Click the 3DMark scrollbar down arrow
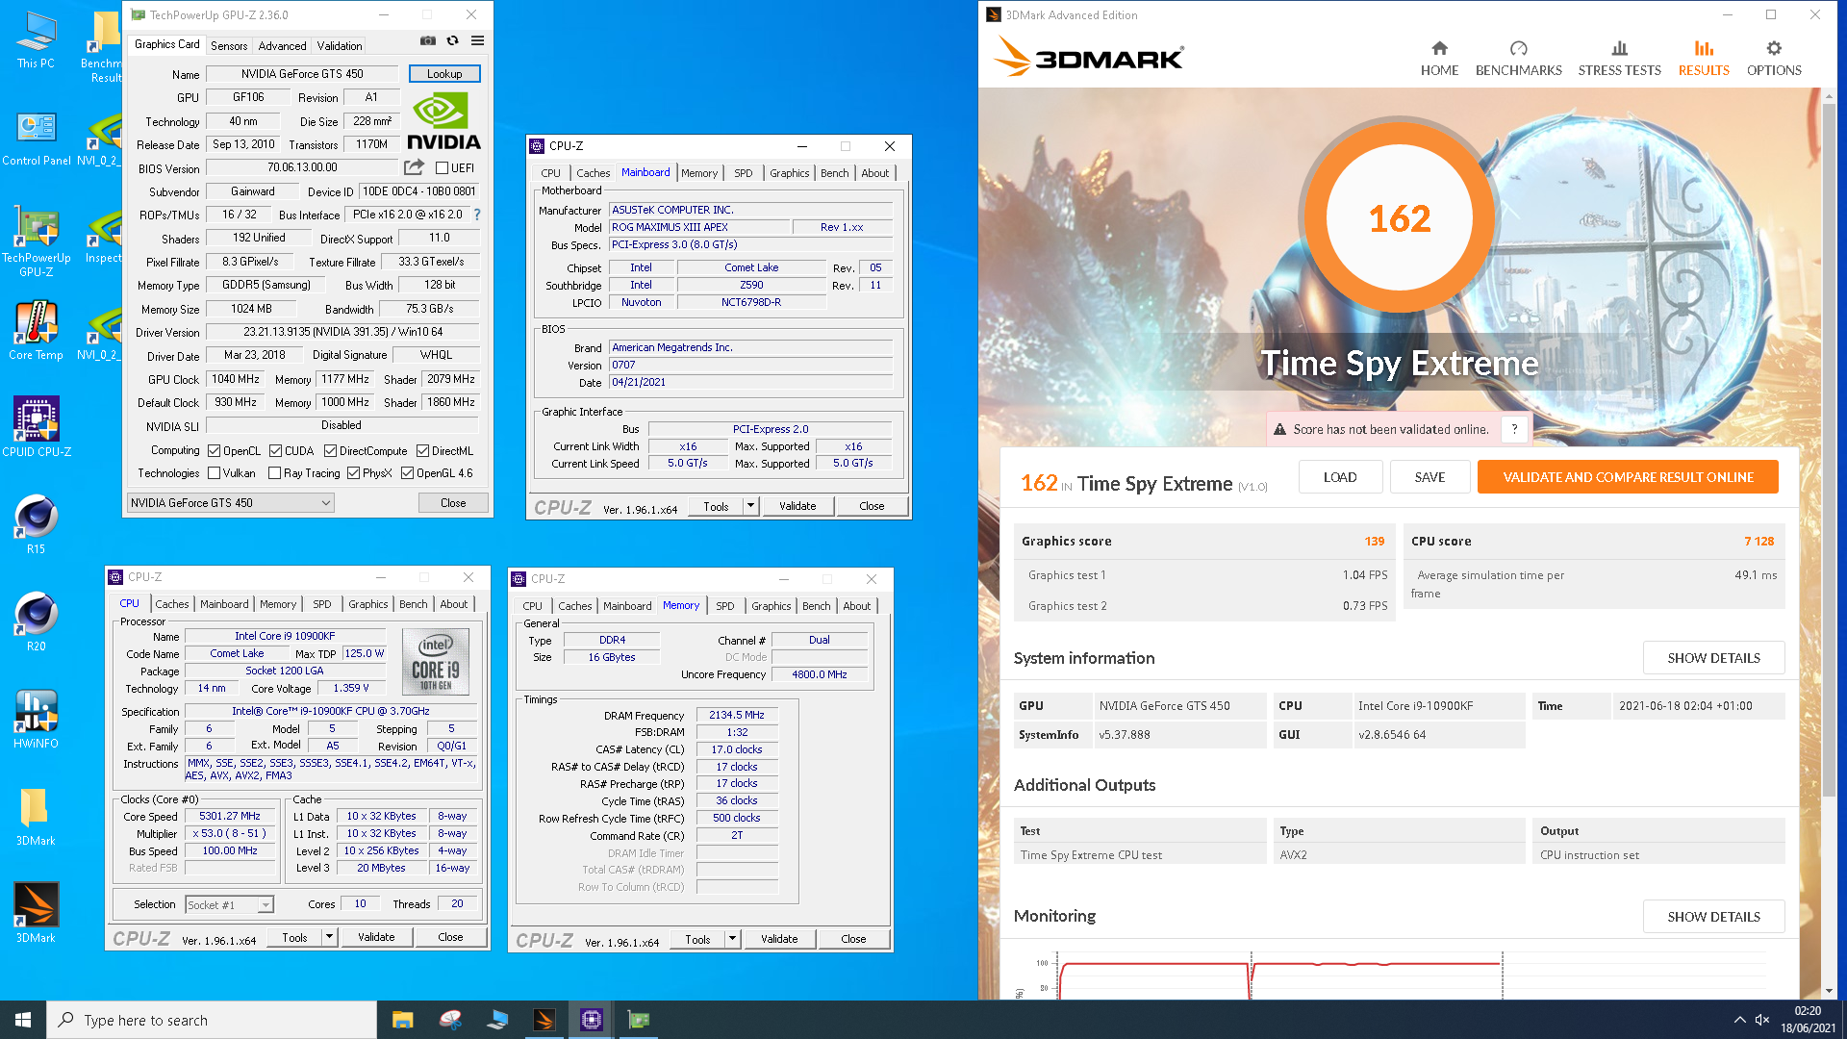Image resolution: width=1847 pixels, height=1039 pixels. [x=1829, y=991]
